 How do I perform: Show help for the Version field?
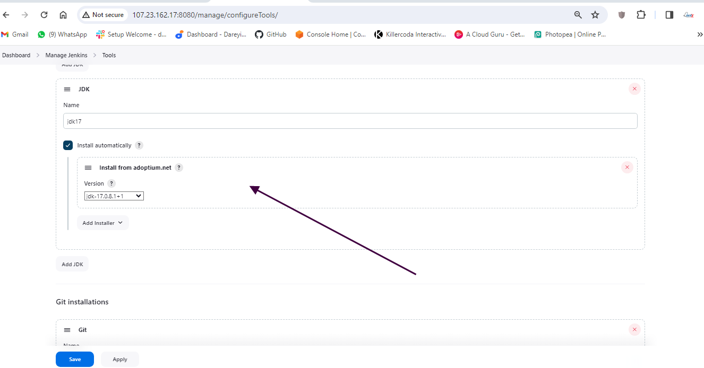click(111, 183)
